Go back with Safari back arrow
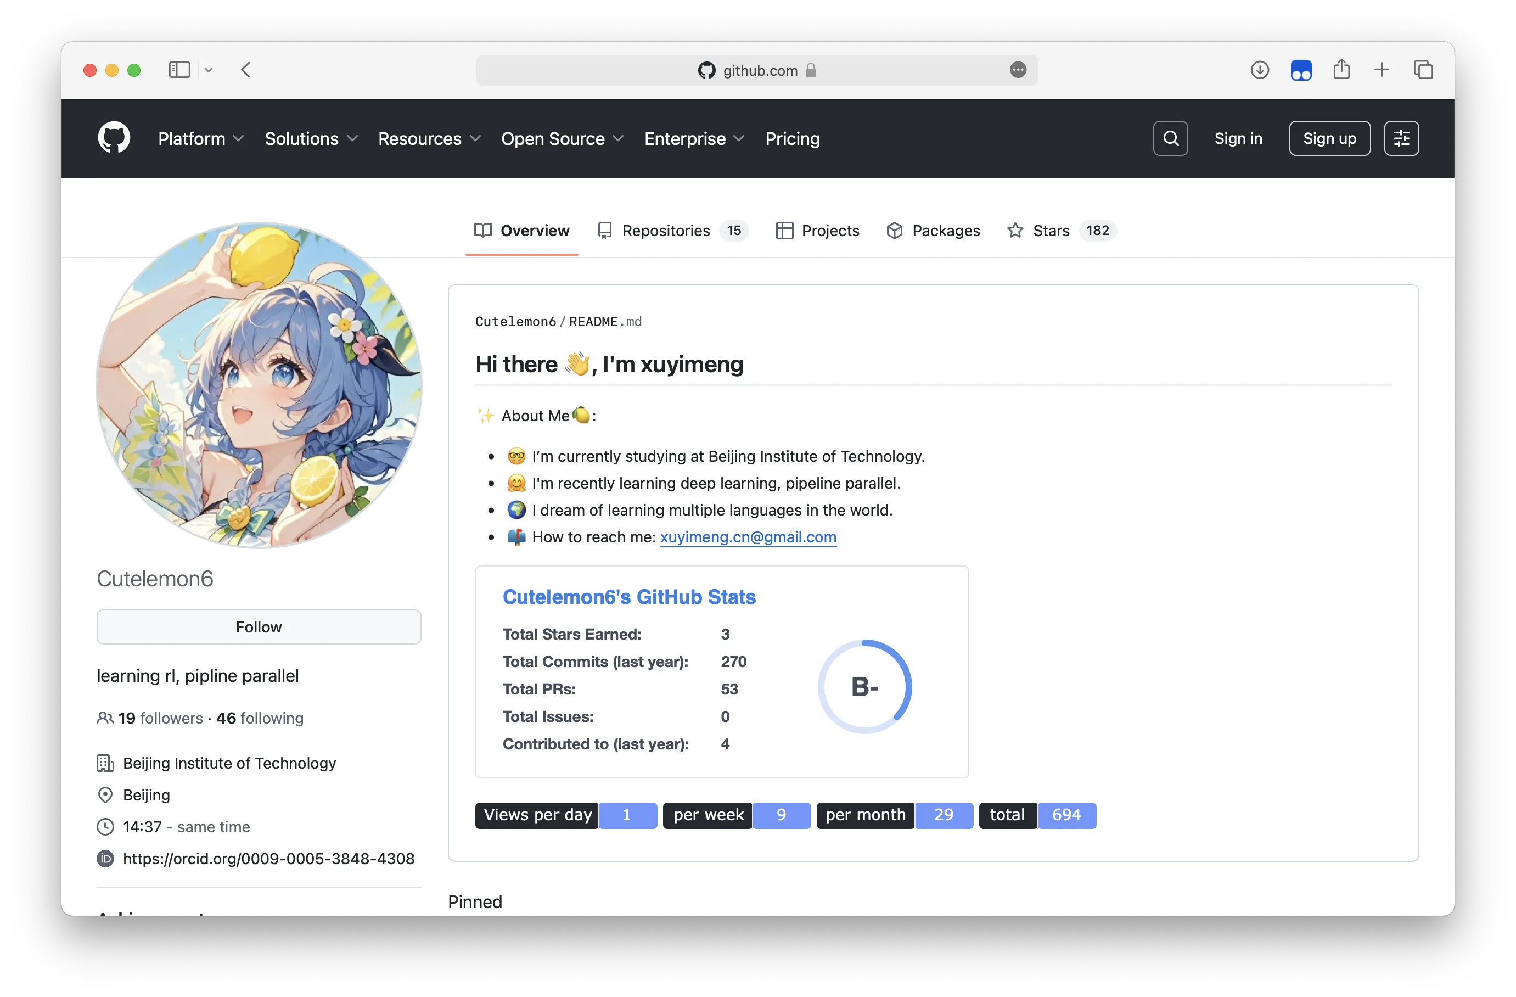This screenshot has width=1516, height=997. [x=246, y=70]
